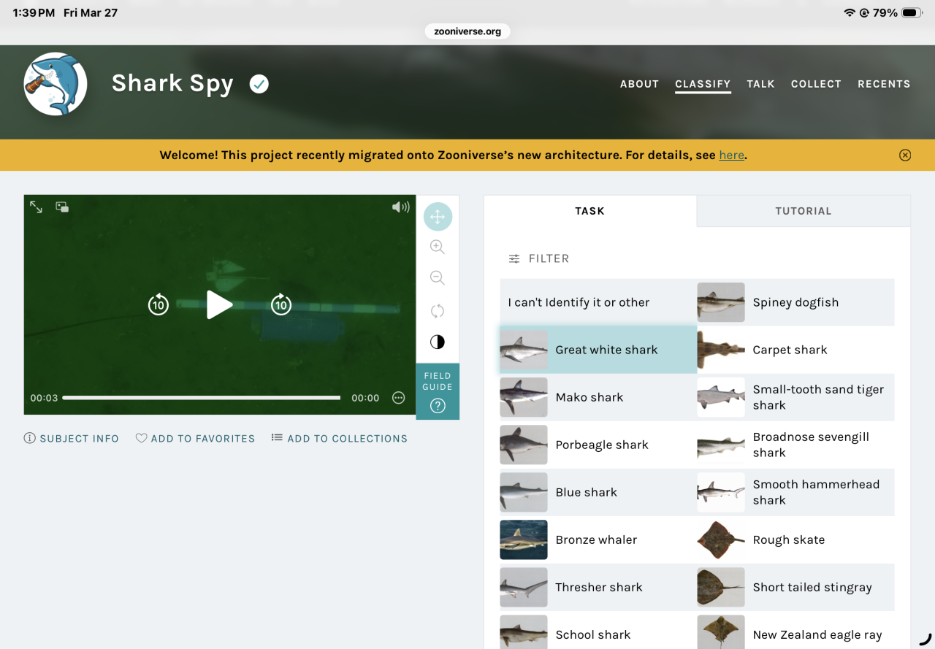Choose Short tailed stingray
Image resolution: width=935 pixels, height=649 pixels.
pyautogui.click(x=795, y=587)
